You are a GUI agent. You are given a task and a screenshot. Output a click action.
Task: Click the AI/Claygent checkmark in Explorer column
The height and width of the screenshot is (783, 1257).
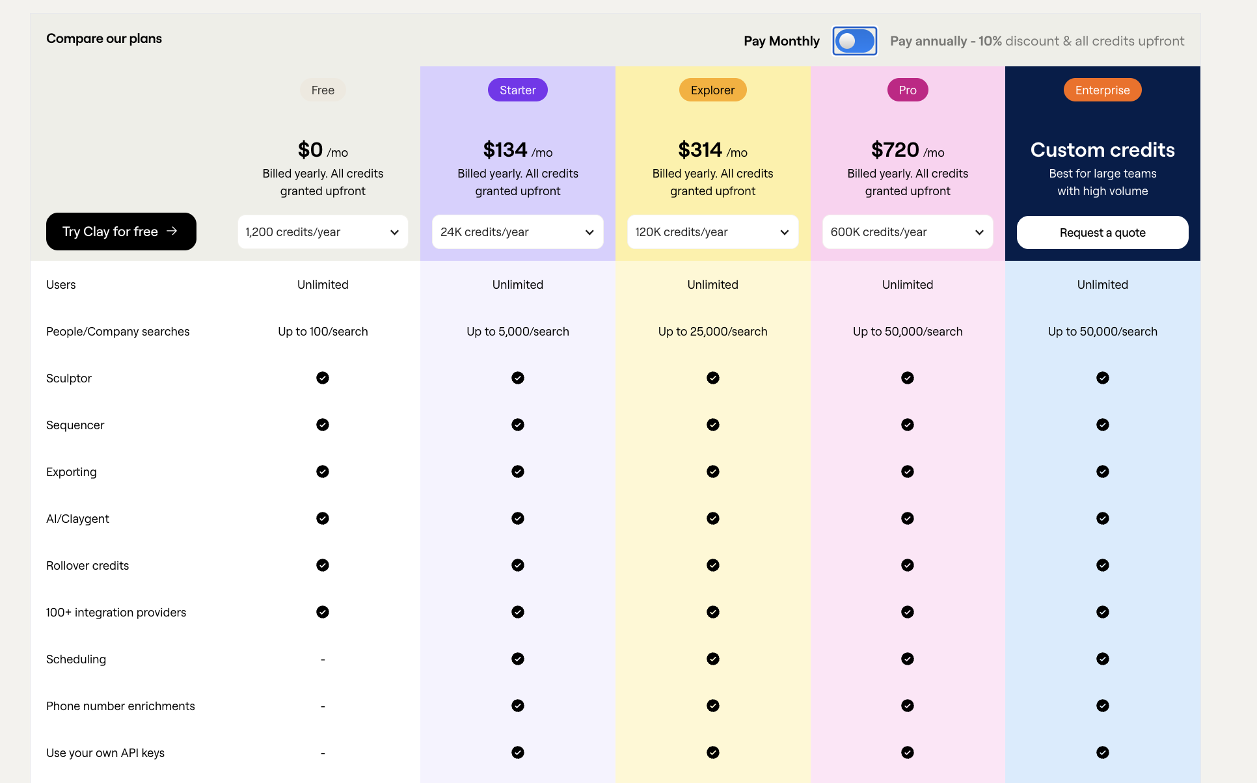tap(713, 518)
